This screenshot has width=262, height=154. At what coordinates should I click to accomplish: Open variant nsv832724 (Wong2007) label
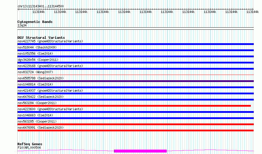click(35, 72)
